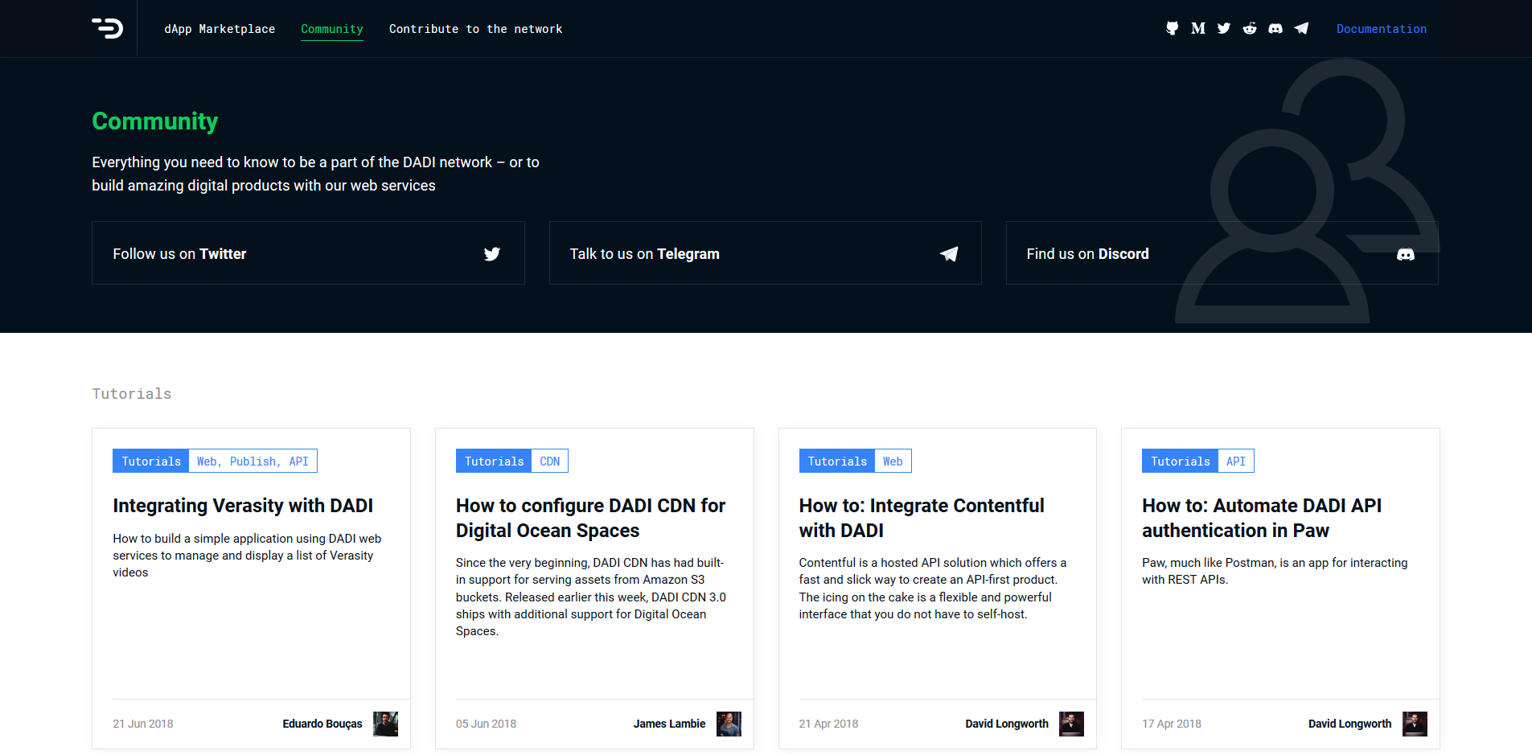The height and width of the screenshot is (755, 1532).
Task: Open Telegram icon in header
Action: 1300,28
